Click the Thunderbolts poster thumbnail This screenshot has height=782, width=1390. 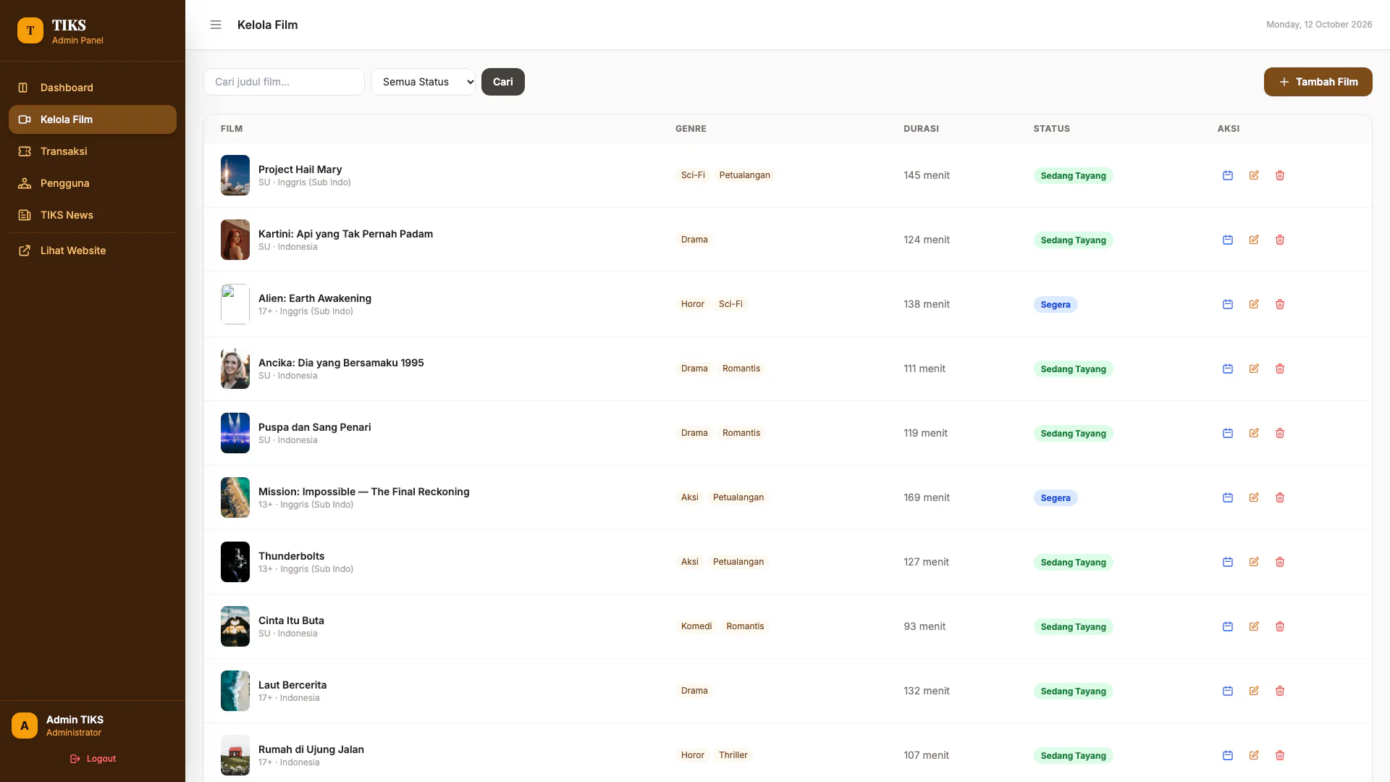235,562
